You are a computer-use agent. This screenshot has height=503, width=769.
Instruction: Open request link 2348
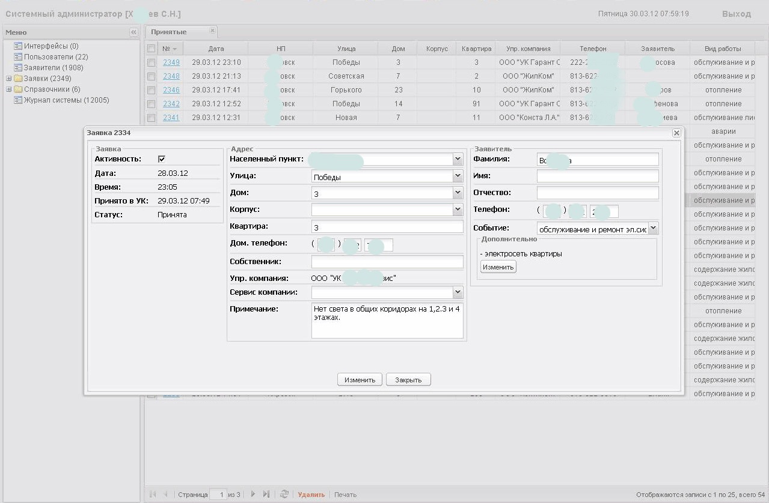pos(171,76)
